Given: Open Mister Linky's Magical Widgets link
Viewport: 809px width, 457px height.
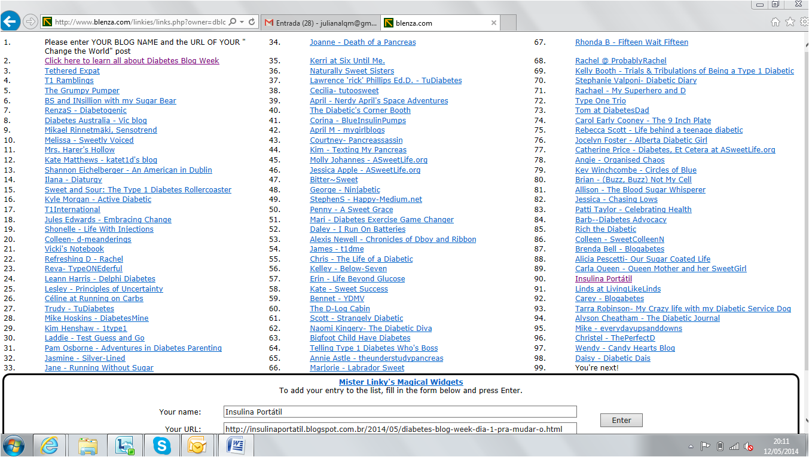Looking at the screenshot, I should click(x=401, y=382).
